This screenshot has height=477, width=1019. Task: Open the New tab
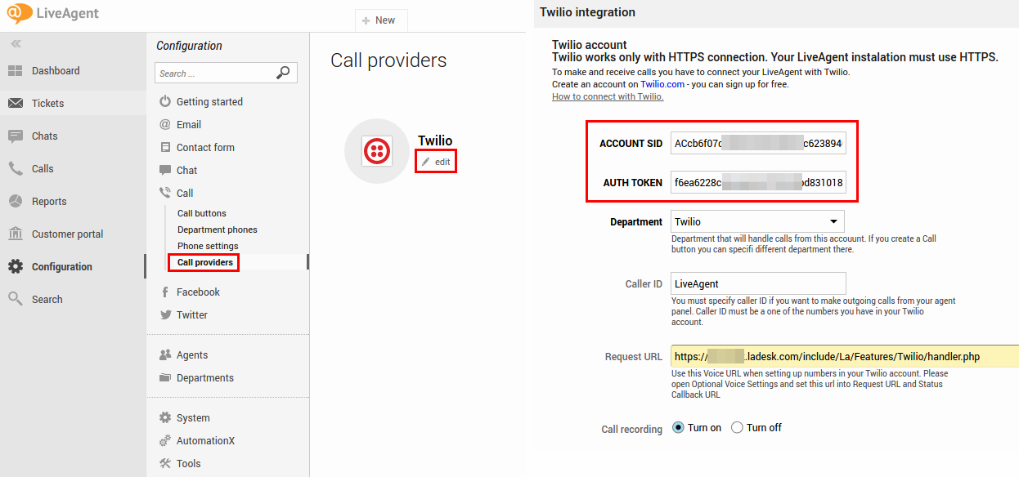(x=381, y=20)
